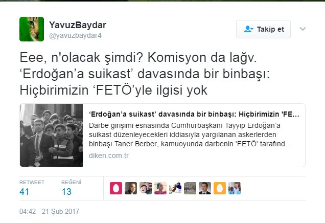This screenshot has height=223, width=325.
Task: Open the woman in red avatar
Action: 160,188
